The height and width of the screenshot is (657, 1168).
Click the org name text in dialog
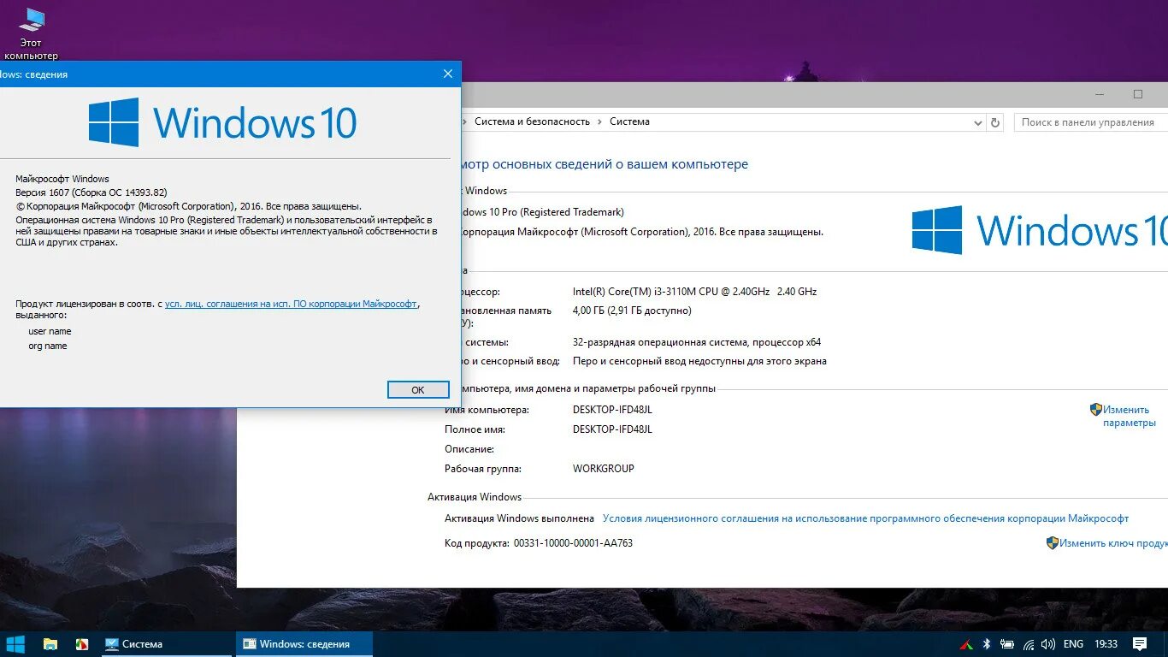(x=48, y=346)
